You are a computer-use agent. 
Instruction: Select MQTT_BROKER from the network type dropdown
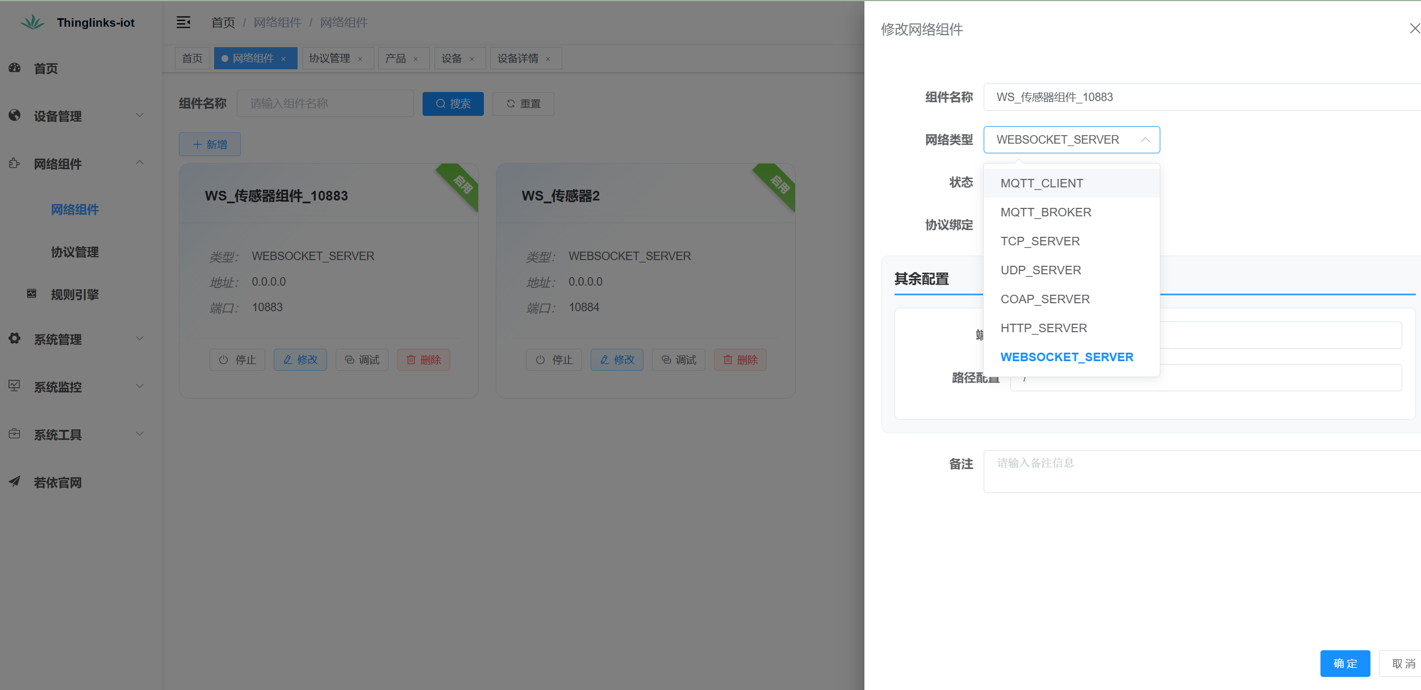[1046, 212]
